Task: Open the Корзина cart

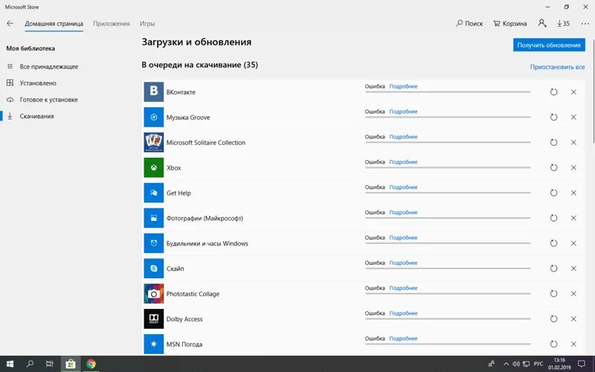Action: 510,24
